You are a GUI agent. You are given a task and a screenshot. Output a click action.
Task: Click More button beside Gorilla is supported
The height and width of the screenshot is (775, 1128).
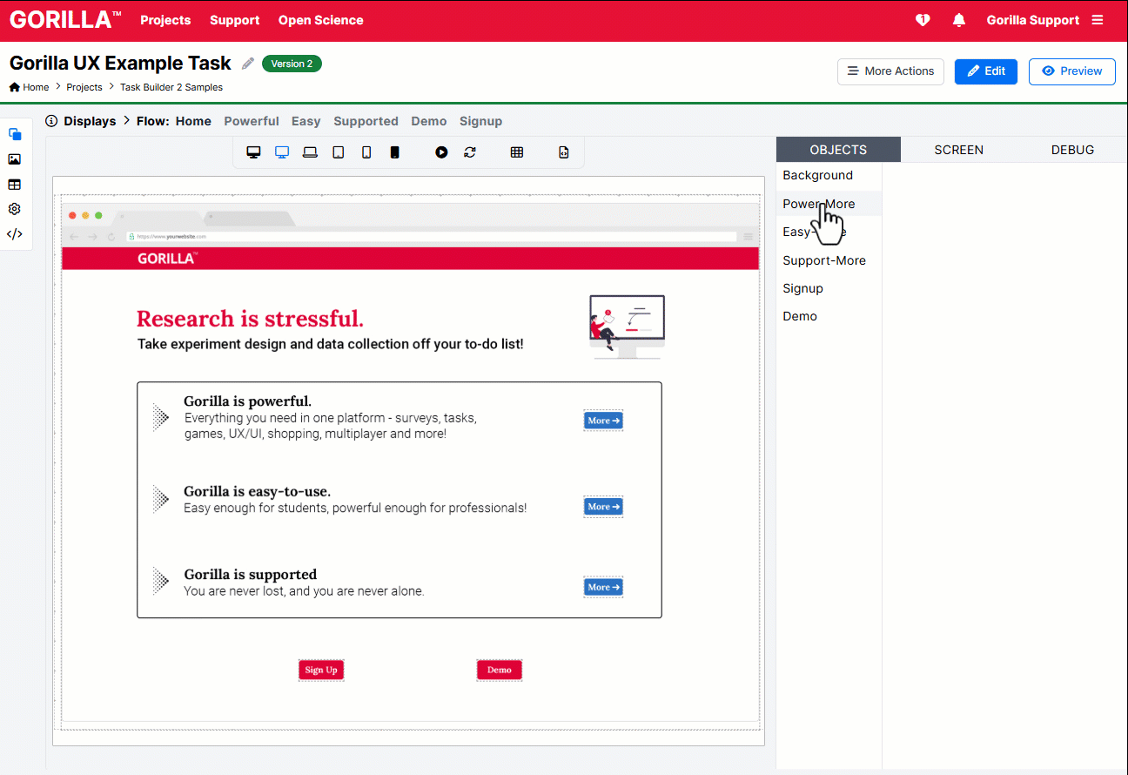[x=603, y=587]
